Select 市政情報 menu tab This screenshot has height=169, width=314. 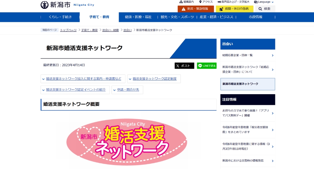pyautogui.click(x=256, y=17)
